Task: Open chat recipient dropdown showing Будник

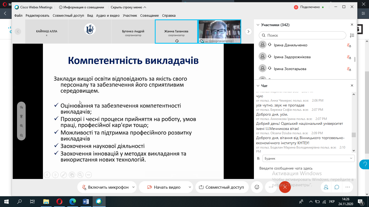Action: point(308,158)
